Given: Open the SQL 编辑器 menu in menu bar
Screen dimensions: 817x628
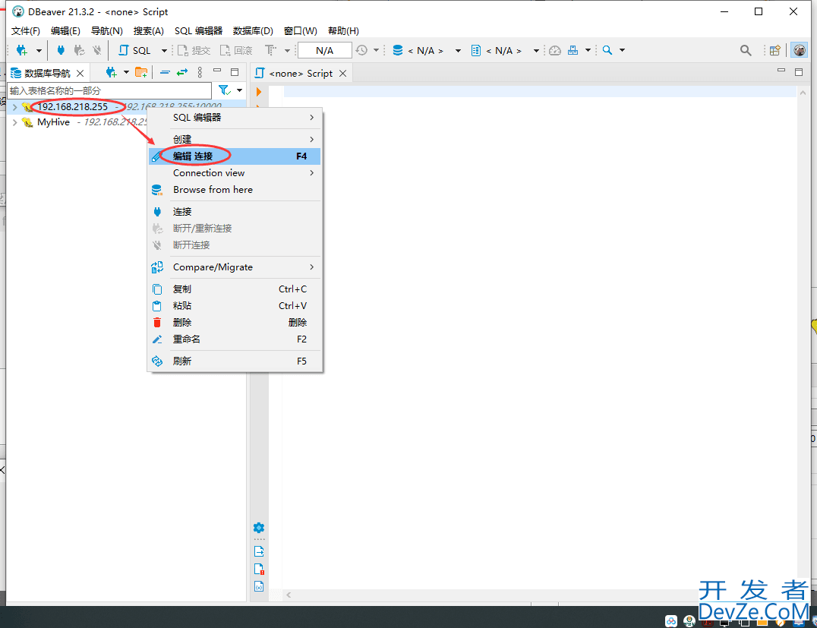Looking at the screenshot, I should click(x=198, y=30).
